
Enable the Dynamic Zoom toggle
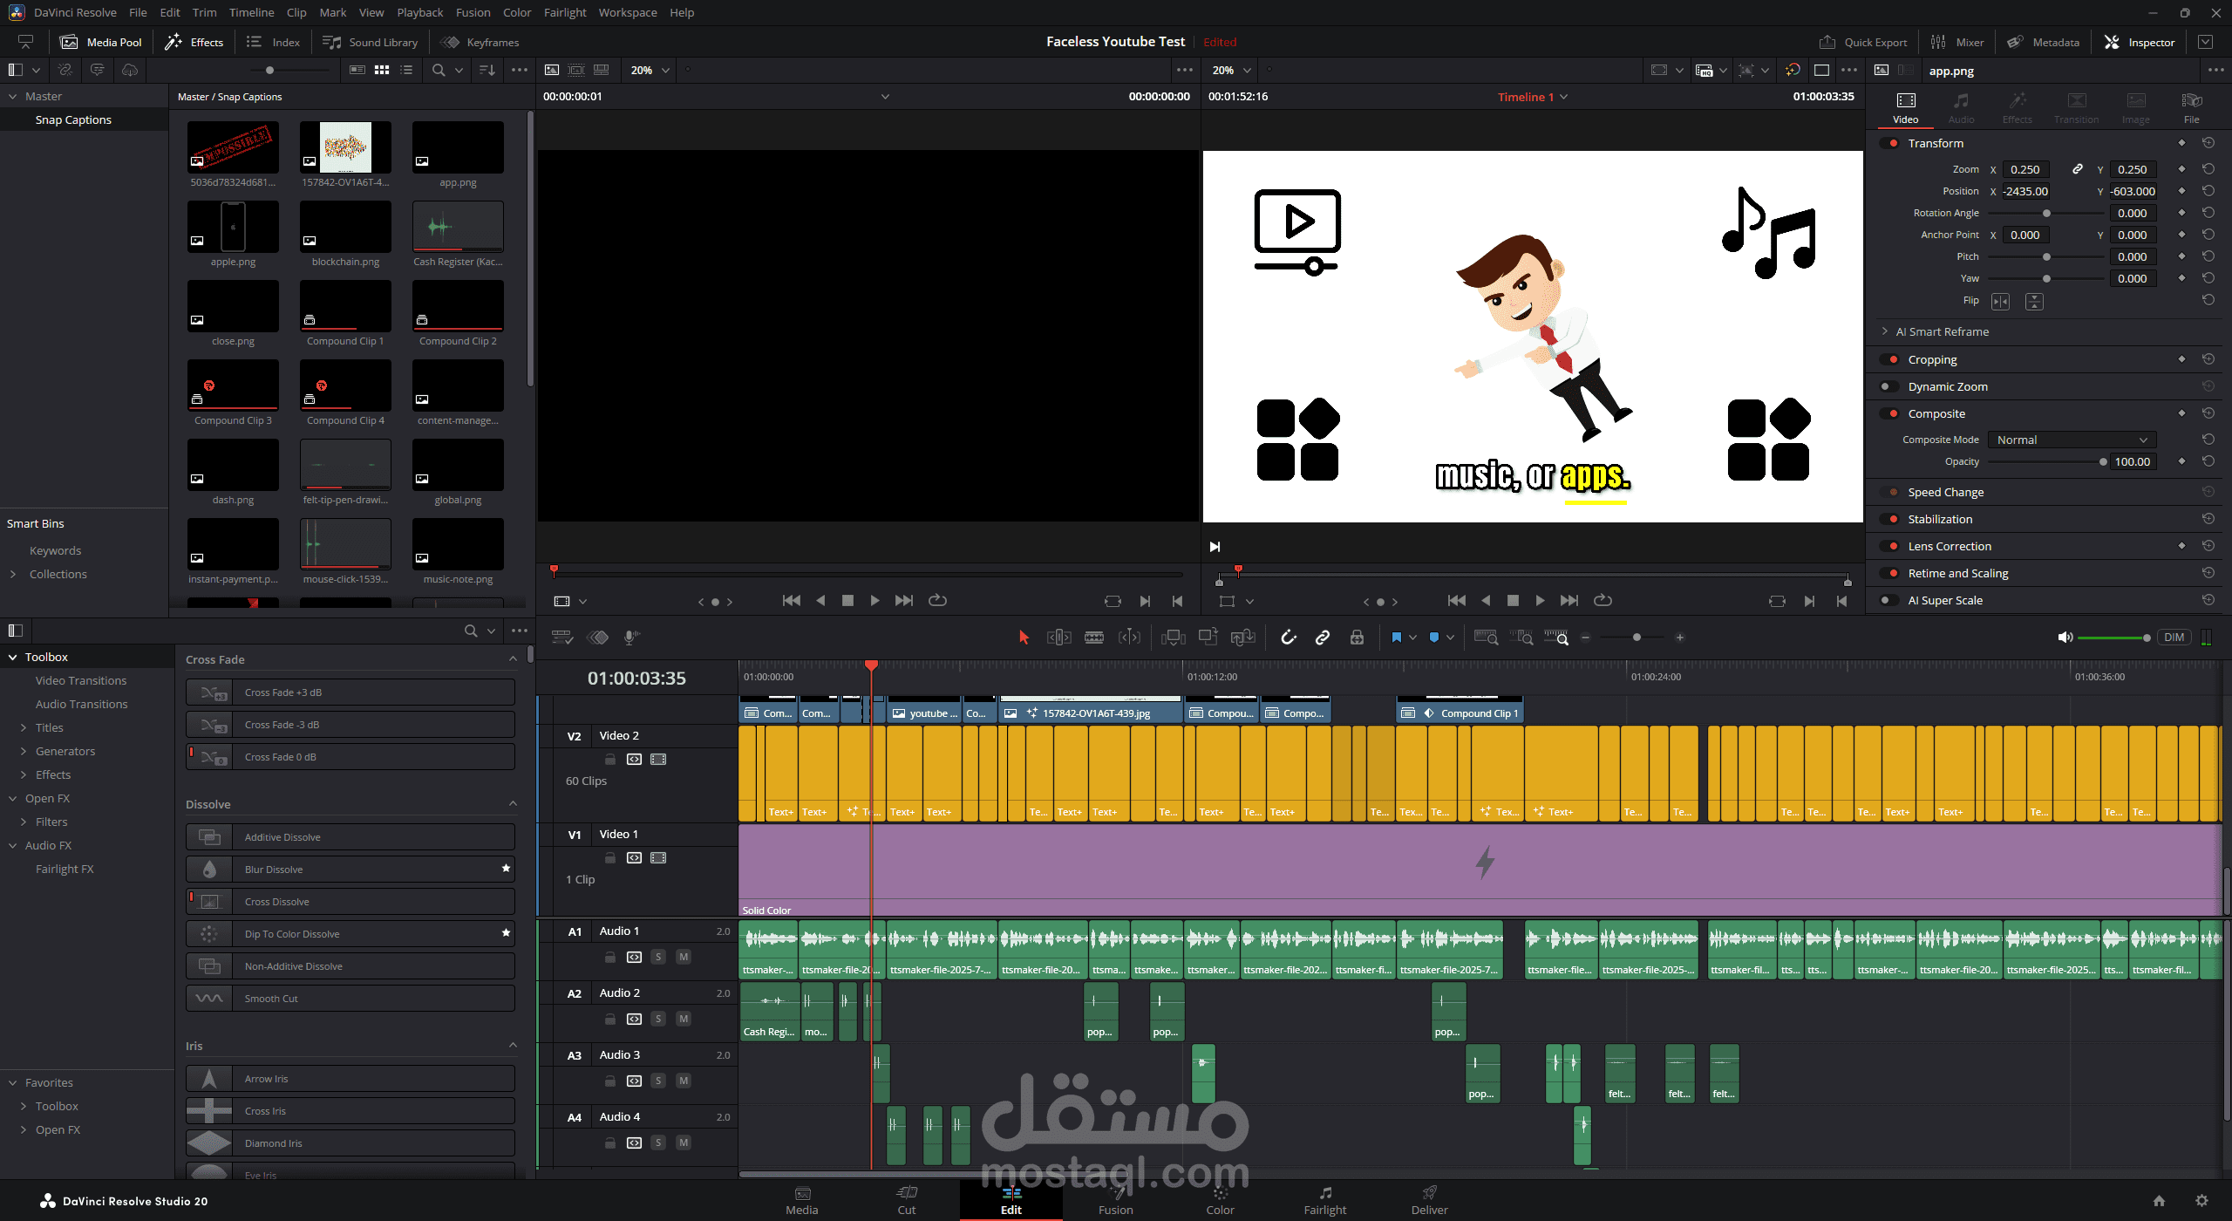(1890, 386)
